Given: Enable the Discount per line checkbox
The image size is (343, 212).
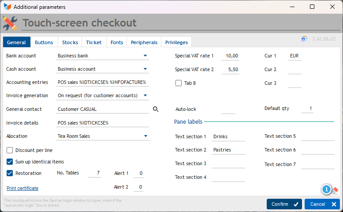Looking at the screenshot, I should pyautogui.click(x=10, y=150).
